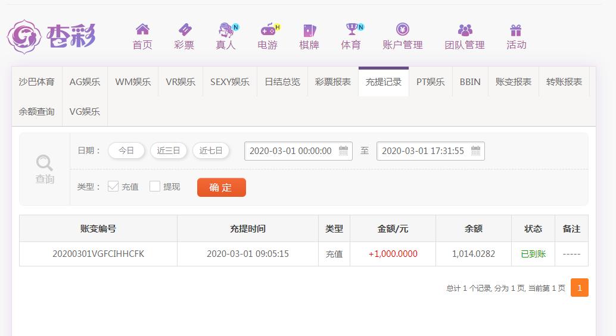The image size is (616, 336).
Task: Select the 近三日 date range button
Action: click(169, 150)
